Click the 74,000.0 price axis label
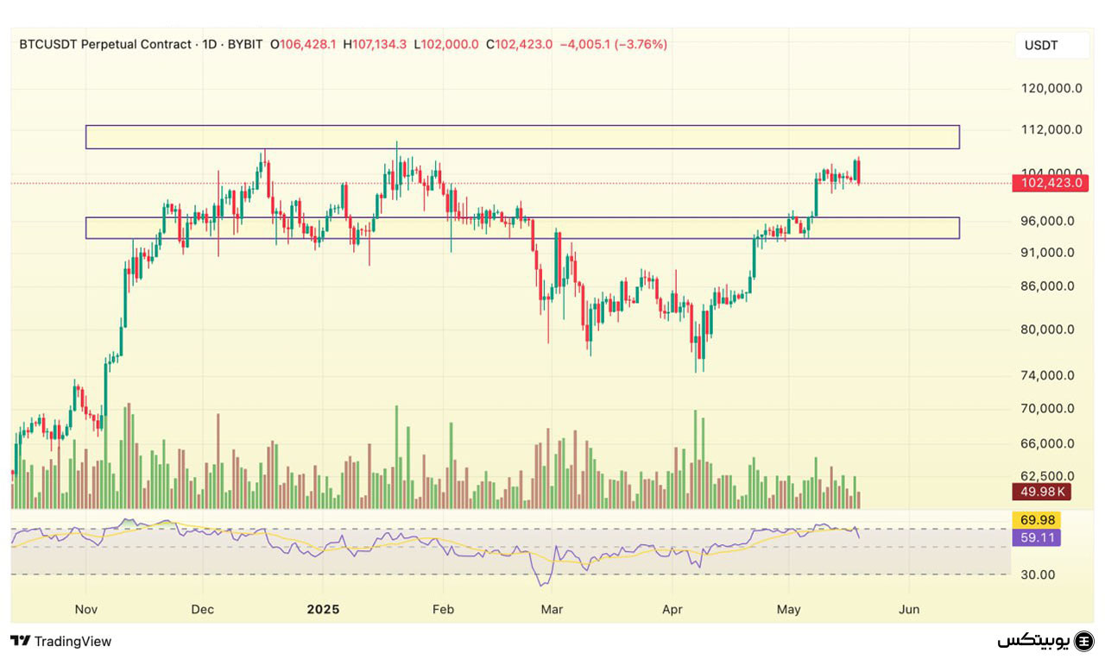 click(x=1047, y=375)
